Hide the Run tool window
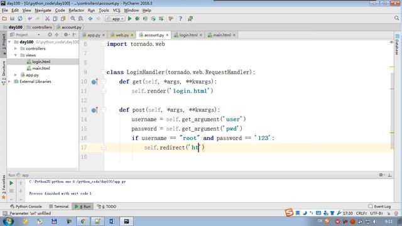Screen dimensions: 402x226 point(389,175)
